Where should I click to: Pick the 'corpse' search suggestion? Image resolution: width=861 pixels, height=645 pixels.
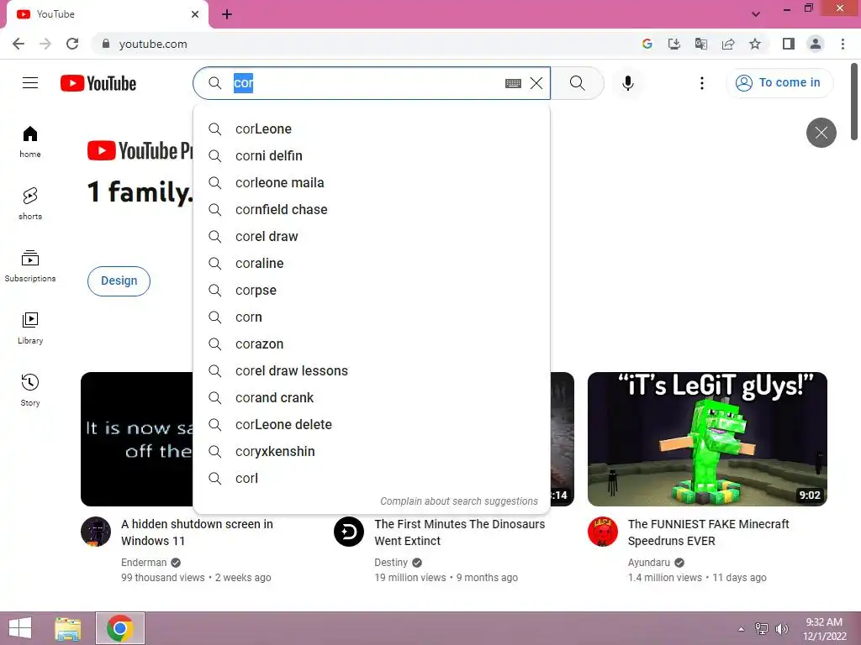coord(372,290)
